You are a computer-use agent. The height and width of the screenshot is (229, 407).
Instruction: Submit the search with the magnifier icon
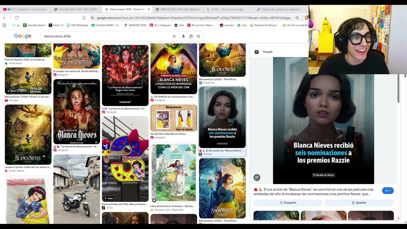(x=198, y=36)
